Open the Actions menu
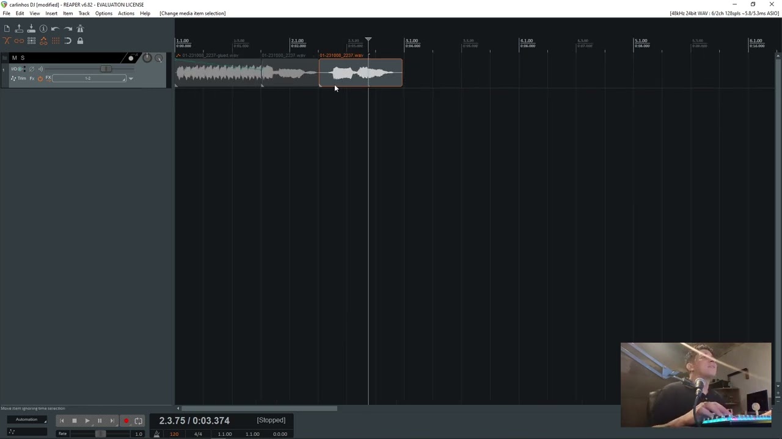The width and height of the screenshot is (782, 439). click(126, 13)
